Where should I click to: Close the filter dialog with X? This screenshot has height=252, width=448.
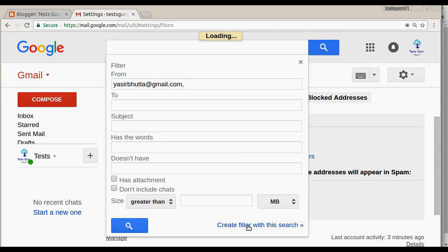(x=301, y=62)
